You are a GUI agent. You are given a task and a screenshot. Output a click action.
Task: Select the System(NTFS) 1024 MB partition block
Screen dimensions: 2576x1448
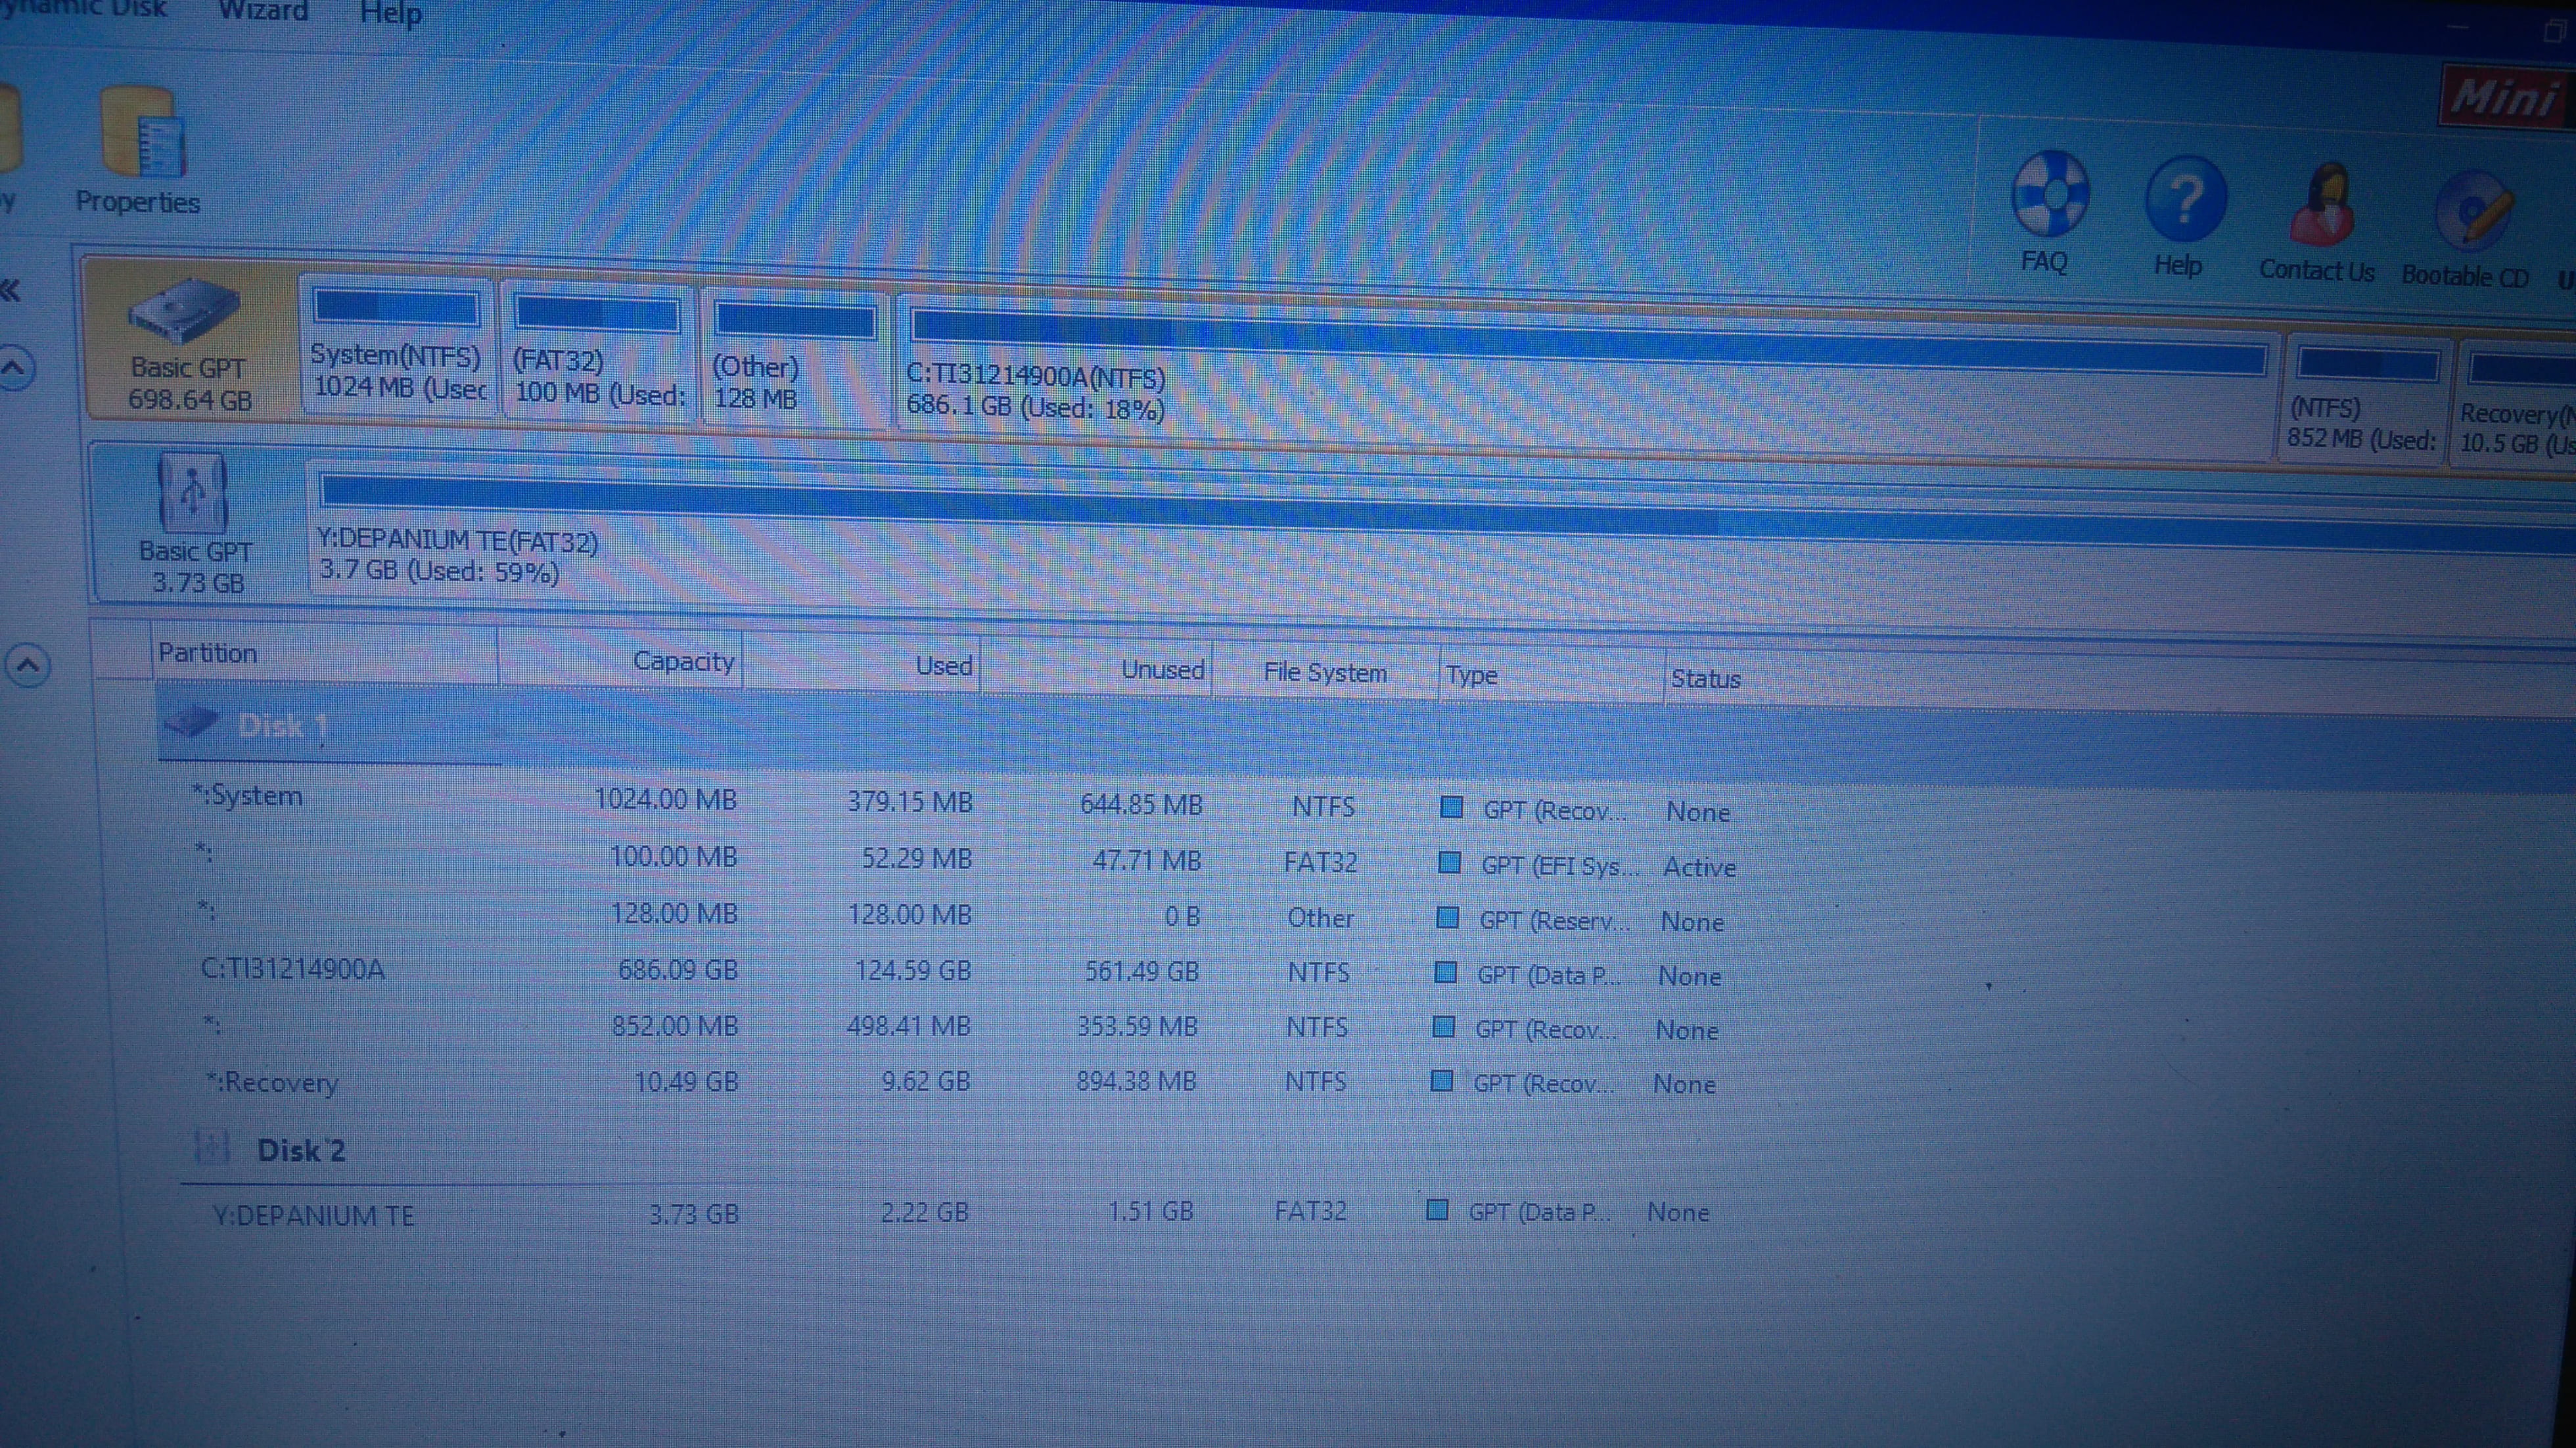(397, 346)
